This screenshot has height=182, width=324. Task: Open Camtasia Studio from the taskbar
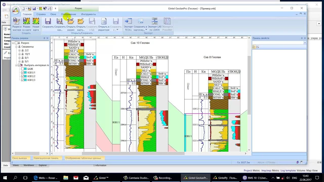click(x=137, y=178)
